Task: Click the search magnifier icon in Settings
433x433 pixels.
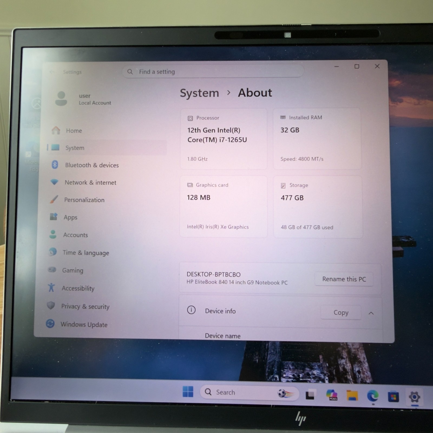Action: 130,72
